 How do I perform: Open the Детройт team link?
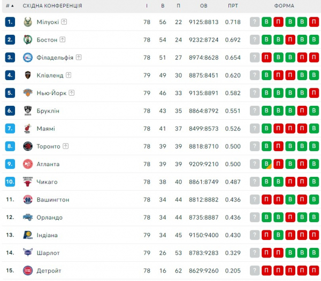[49, 271]
